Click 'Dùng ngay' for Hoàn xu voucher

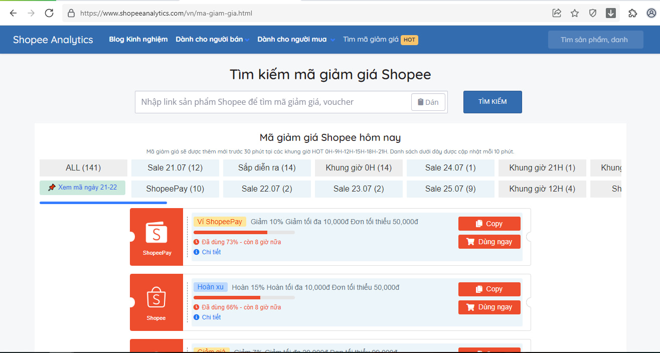(489, 307)
